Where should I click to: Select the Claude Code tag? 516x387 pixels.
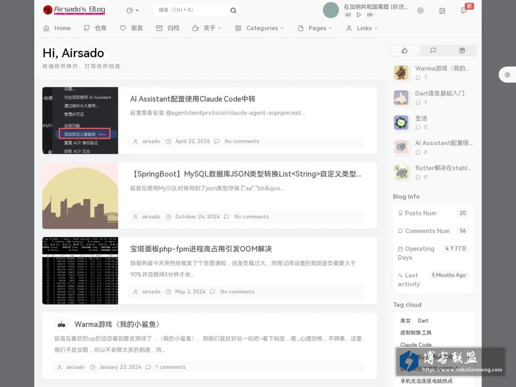pos(416,345)
